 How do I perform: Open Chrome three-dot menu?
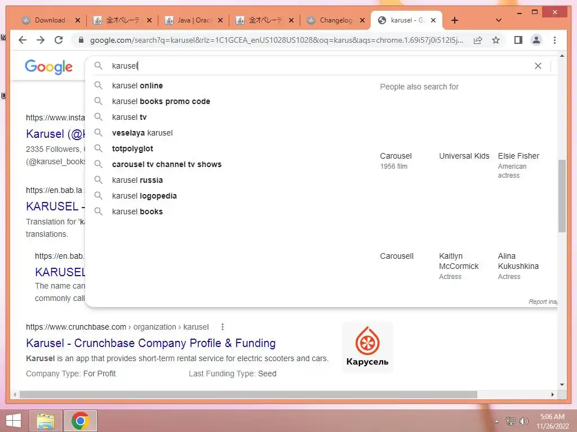(554, 40)
